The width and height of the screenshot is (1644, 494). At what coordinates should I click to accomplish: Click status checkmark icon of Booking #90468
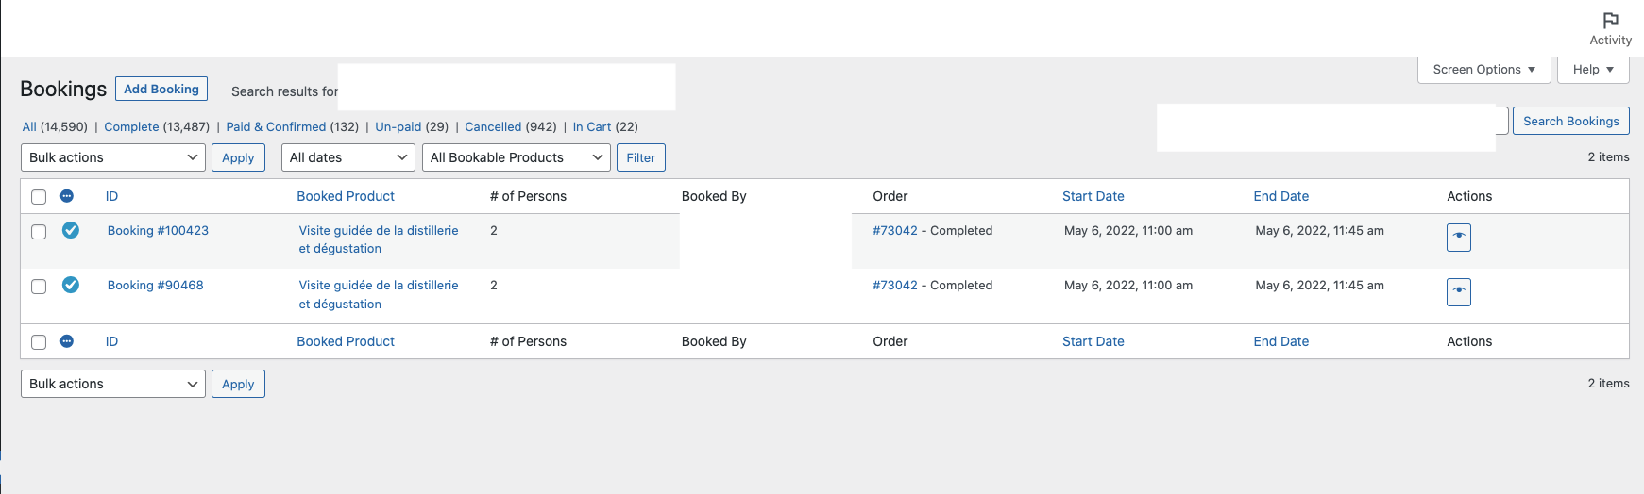[x=71, y=285]
